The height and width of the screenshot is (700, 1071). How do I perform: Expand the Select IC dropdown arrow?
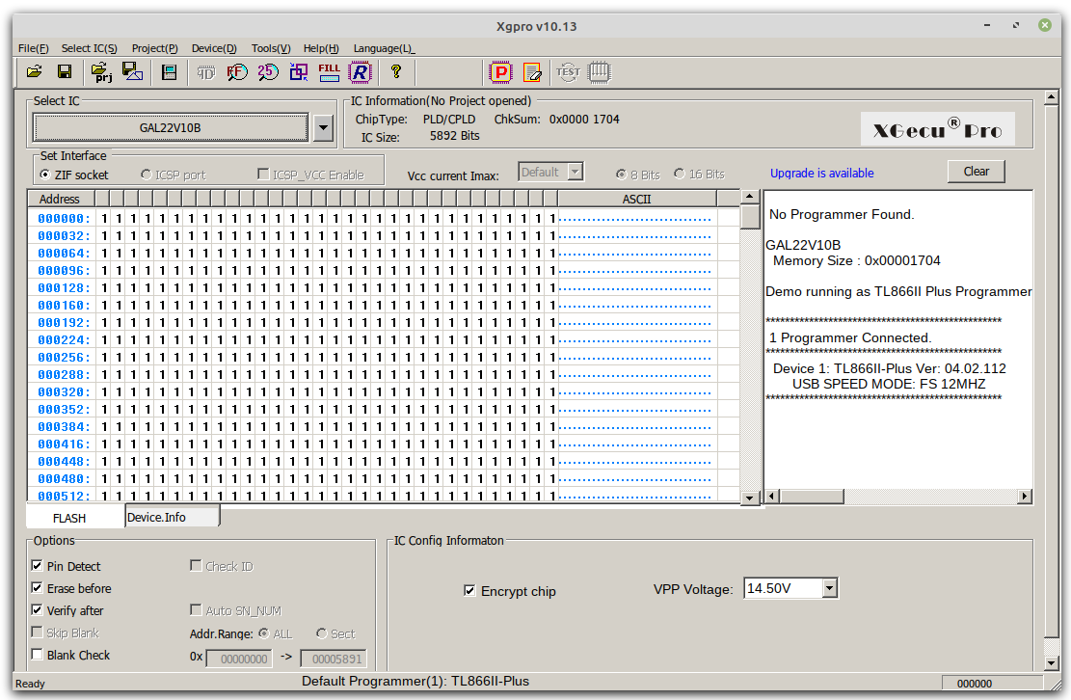pyautogui.click(x=323, y=127)
